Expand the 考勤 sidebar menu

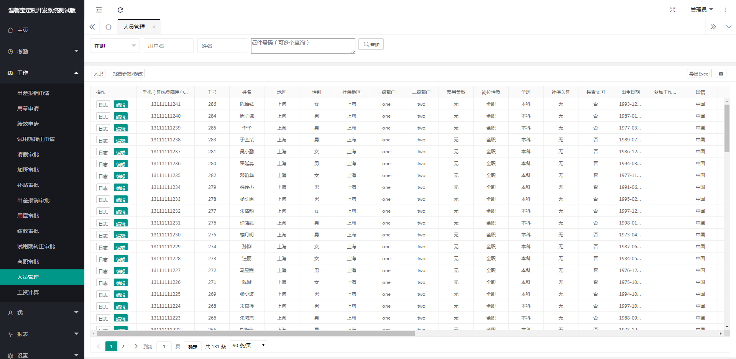(42, 51)
